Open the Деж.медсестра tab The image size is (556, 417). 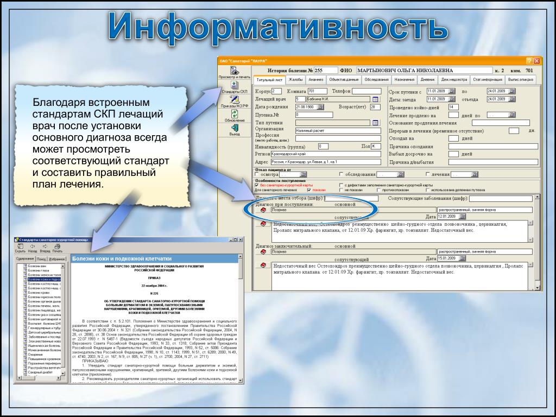point(454,80)
